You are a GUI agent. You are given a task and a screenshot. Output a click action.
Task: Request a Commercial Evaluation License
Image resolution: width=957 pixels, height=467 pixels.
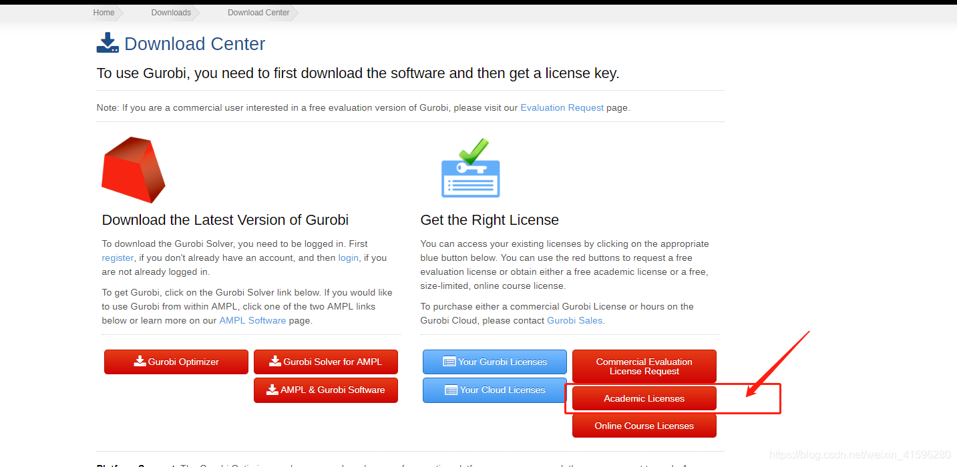pos(644,366)
